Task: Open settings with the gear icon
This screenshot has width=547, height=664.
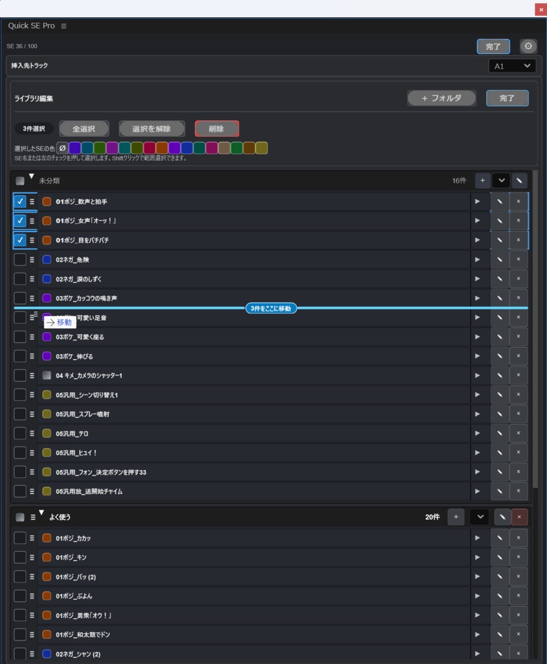Action: point(528,46)
